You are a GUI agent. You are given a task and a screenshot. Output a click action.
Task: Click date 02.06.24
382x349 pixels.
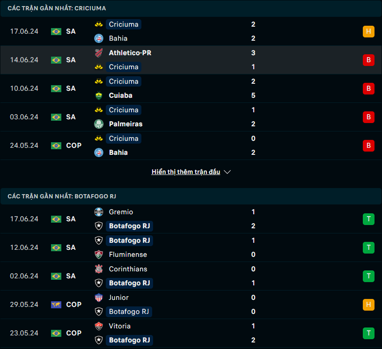(24, 276)
